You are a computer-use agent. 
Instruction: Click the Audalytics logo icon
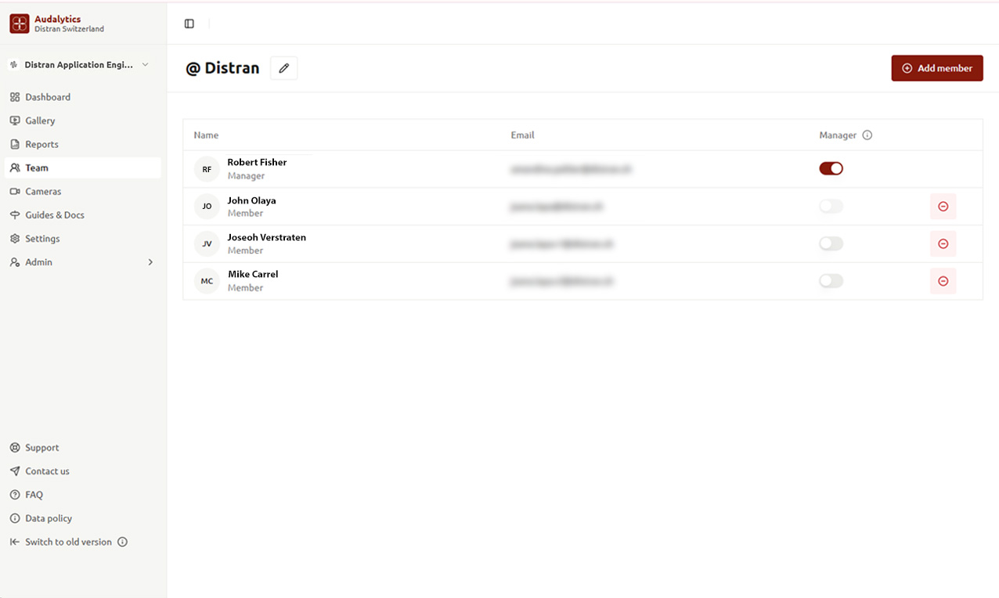19,23
